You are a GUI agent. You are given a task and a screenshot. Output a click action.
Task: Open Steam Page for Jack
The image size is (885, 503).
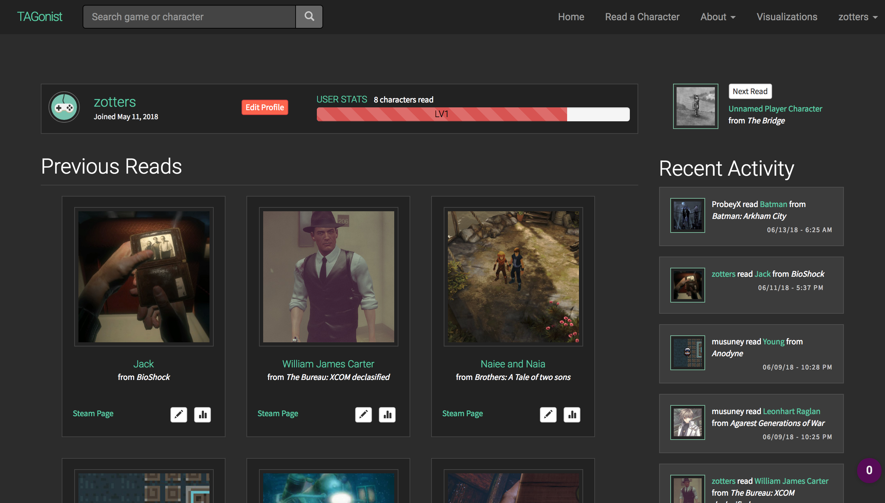pyautogui.click(x=93, y=413)
